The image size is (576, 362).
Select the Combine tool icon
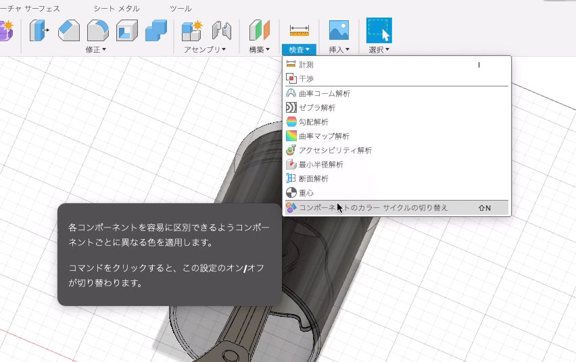(156, 30)
